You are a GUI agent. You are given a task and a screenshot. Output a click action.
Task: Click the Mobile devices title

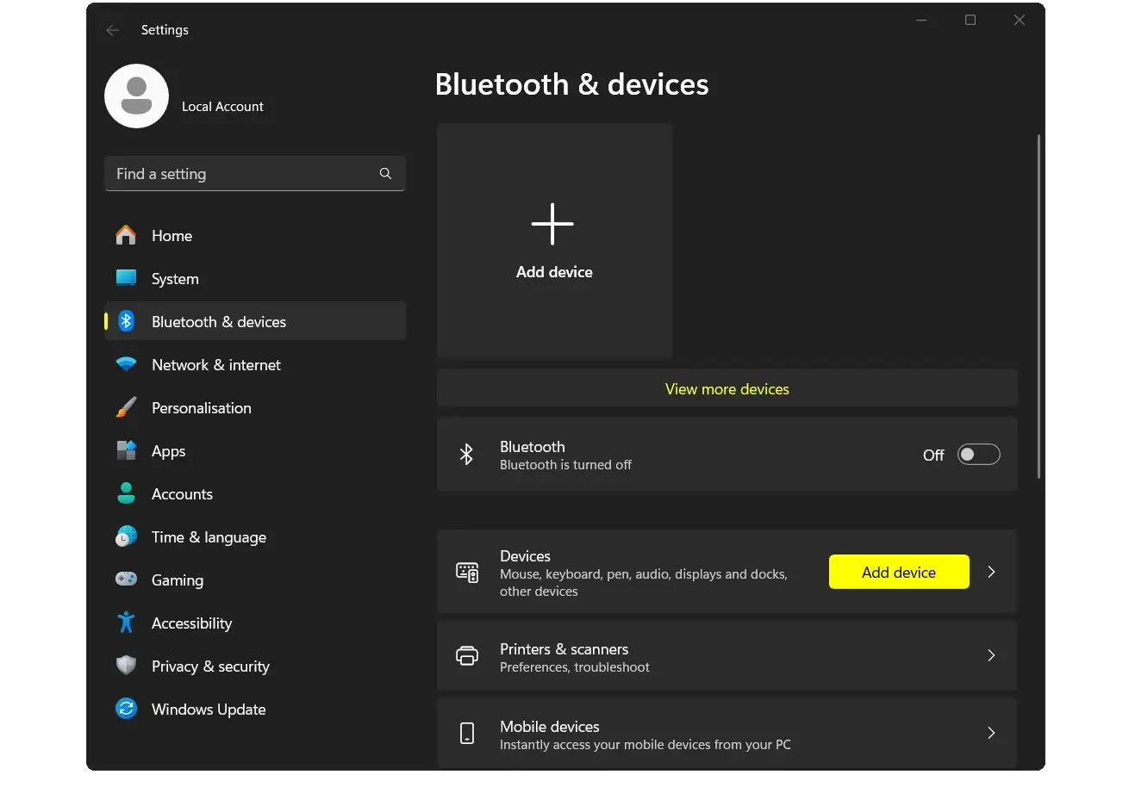click(549, 727)
